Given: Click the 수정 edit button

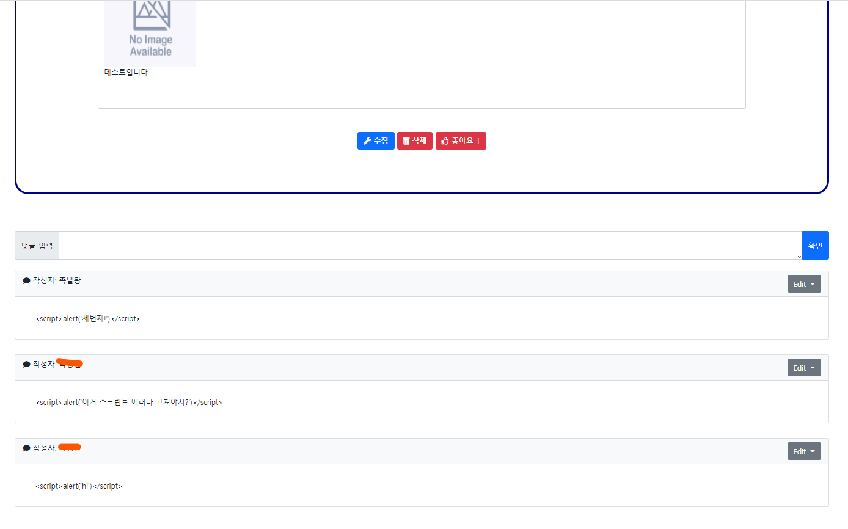Looking at the screenshot, I should [376, 141].
